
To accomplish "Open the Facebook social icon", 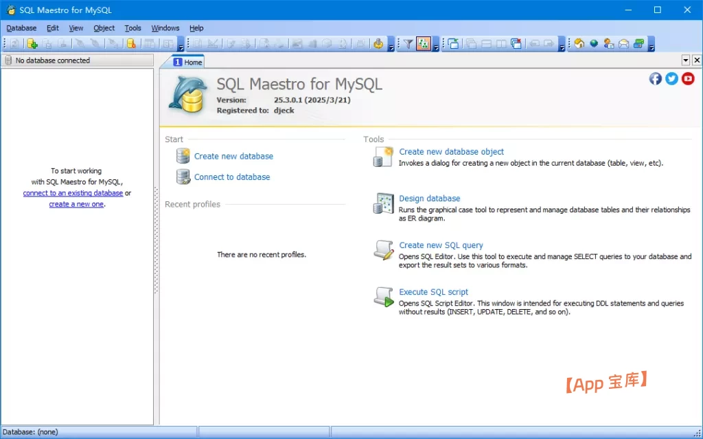I will click(656, 78).
